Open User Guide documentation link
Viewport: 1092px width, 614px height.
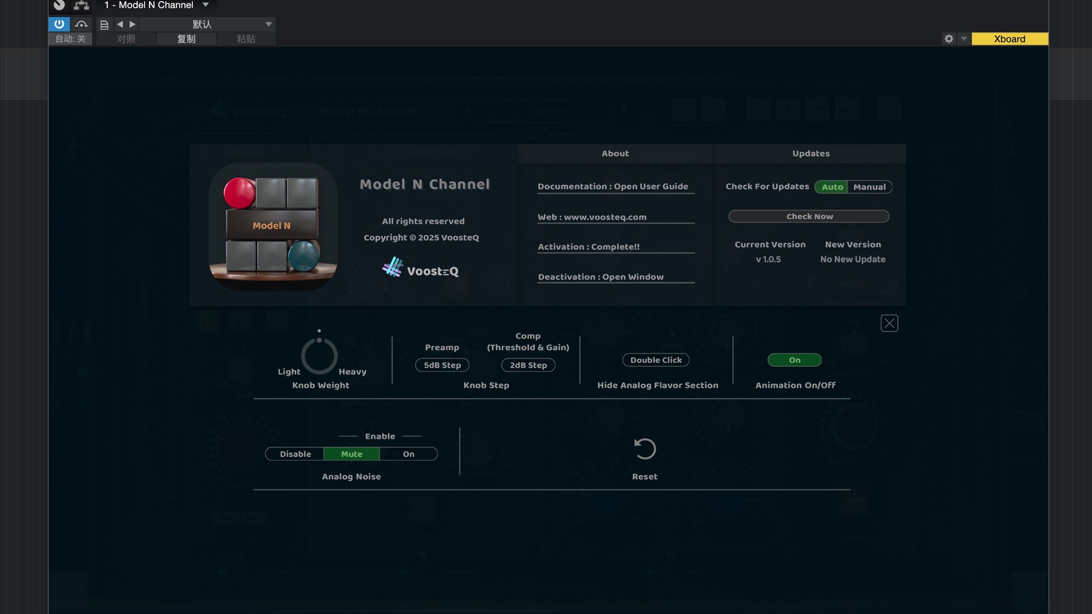coord(616,187)
